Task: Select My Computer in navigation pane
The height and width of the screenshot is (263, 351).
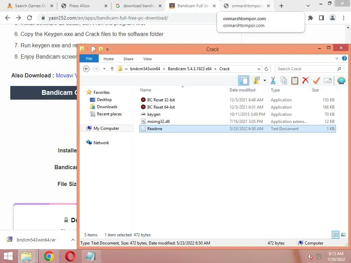Action: pos(106,128)
